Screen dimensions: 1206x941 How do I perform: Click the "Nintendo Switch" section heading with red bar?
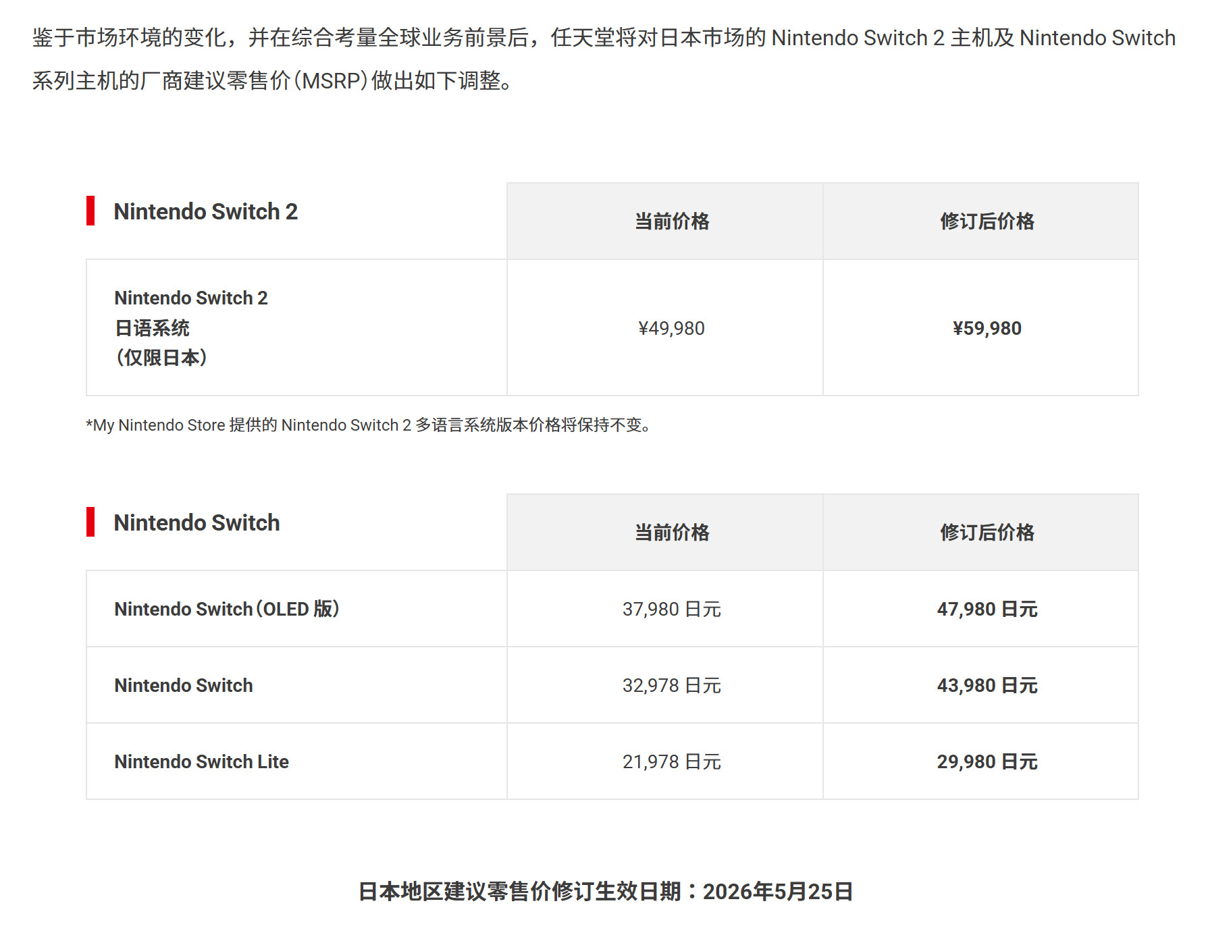(196, 522)
